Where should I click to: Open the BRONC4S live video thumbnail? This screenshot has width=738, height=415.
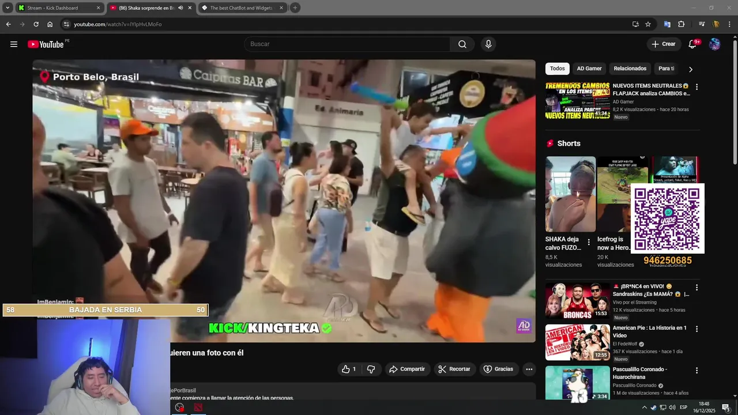[x=578, y=301]
